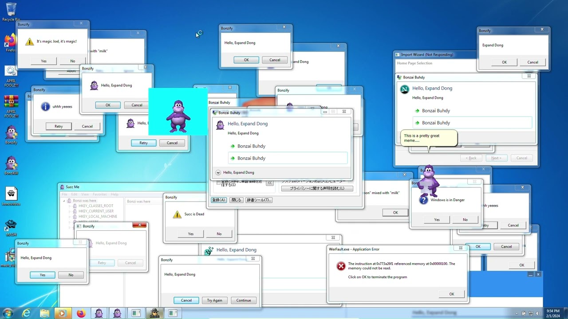Open the Help menu in Succ Me
568x319 pixels.
coord(114,195)
